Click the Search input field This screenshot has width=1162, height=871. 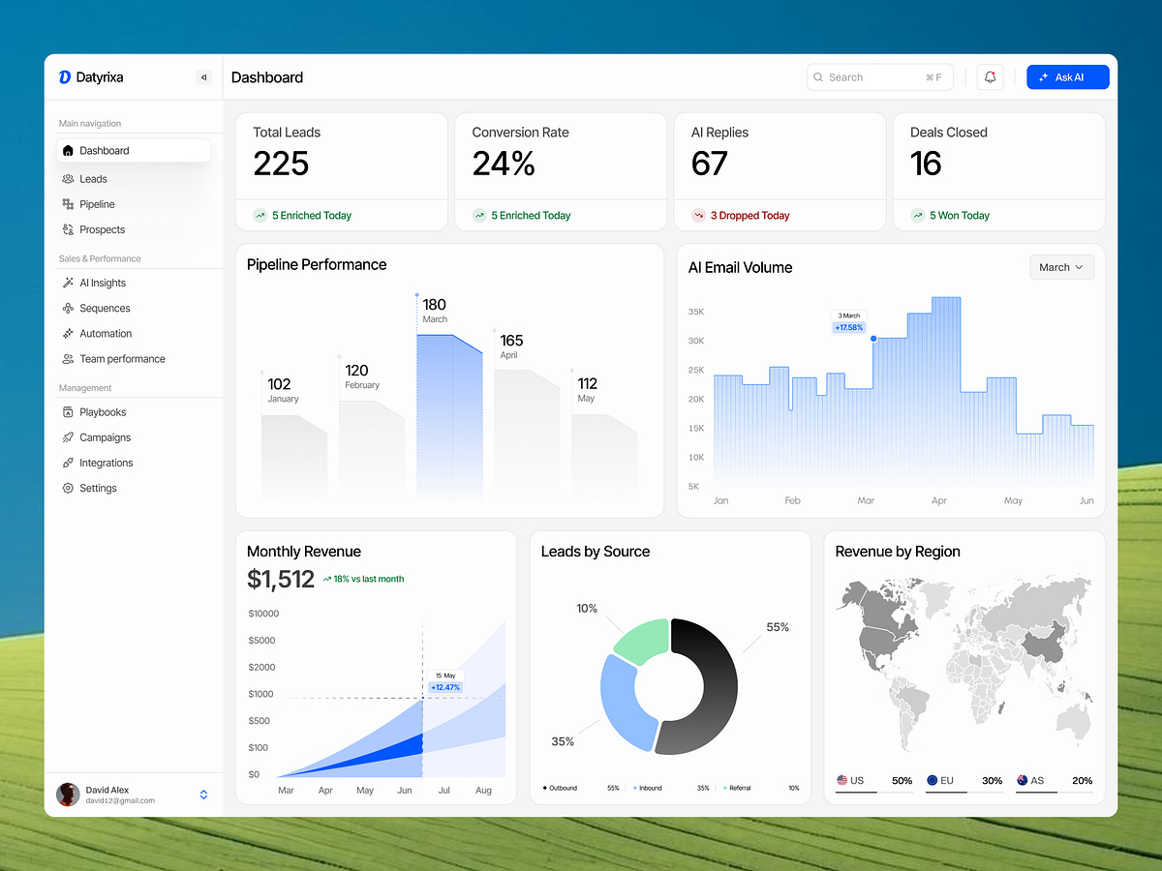click(x=880, y=77)
